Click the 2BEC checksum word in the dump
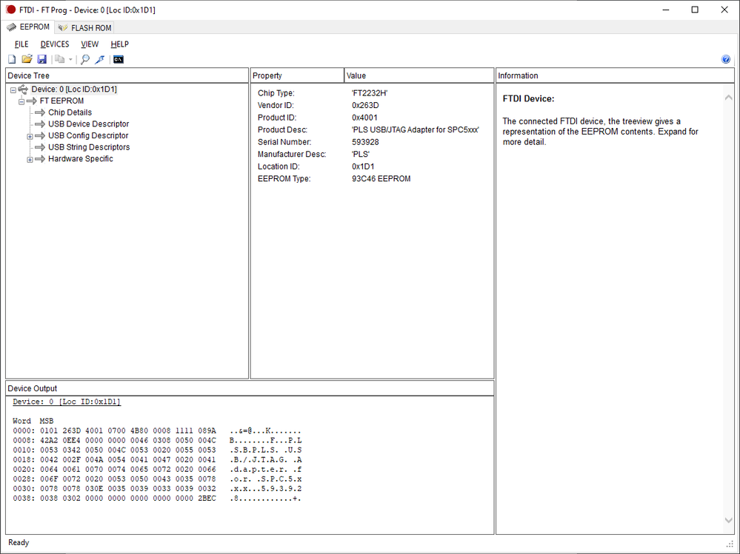The width and height of the screenshot is (740, 554). pyautogui.click(x=207, y=499)
